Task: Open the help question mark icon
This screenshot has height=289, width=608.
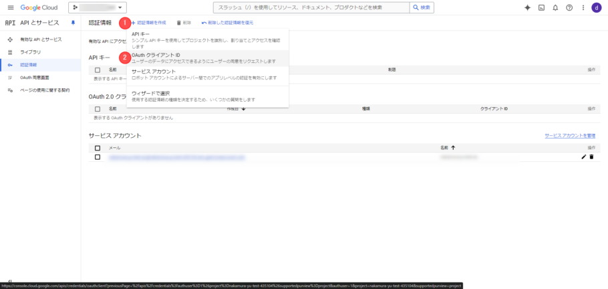Action: click(569, 7)
